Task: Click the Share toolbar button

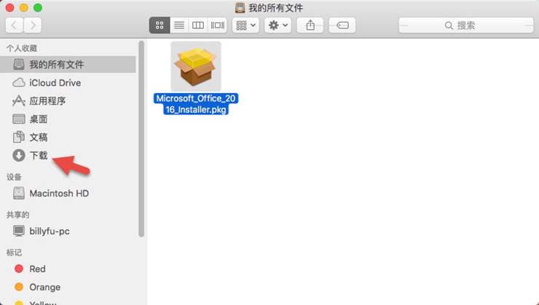Action: coord(310,25)
